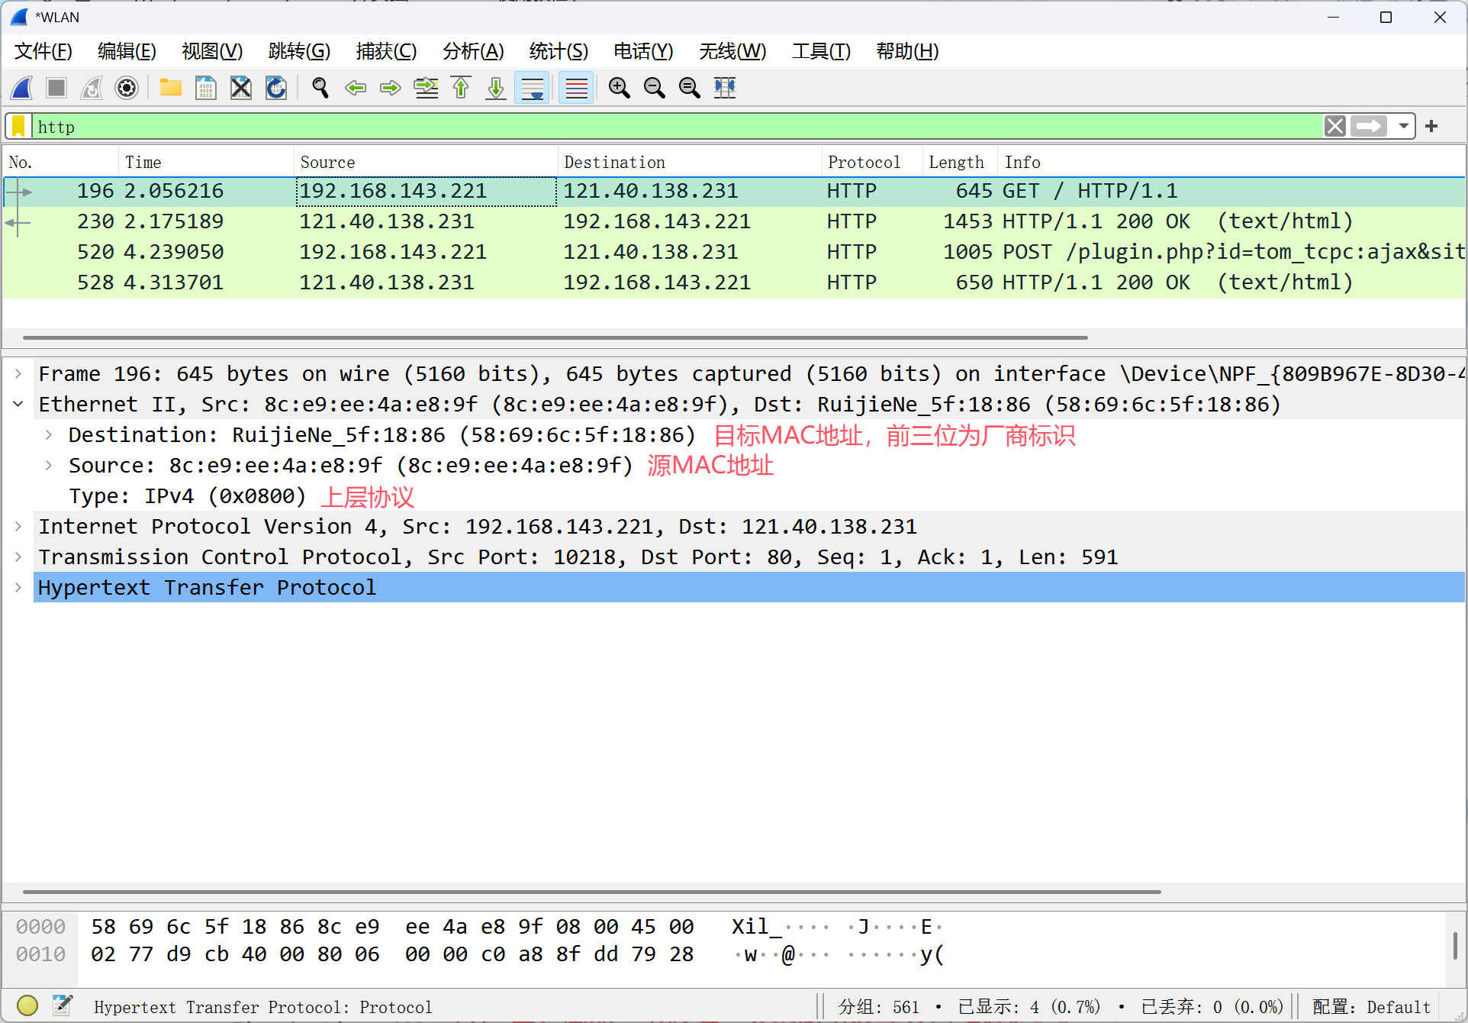Open the 分析(A) menu

(x=472, y=51)
